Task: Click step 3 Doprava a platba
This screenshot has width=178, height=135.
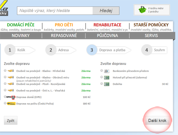Action: tap(109, 50)
